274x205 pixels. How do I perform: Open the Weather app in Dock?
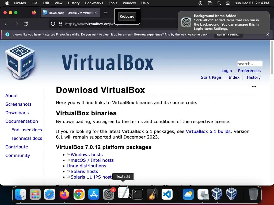(x=188, y=194)
